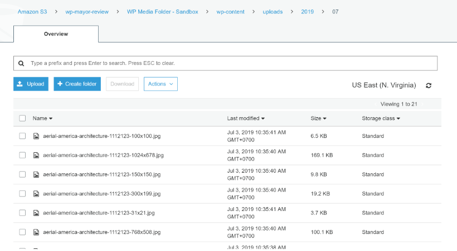Open WP Media Folder - Sandbox breadcrumb
The width and height of the screenshot is (457, 251).
tap(162, 12)
